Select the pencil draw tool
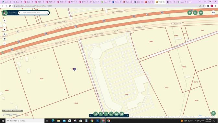This screenshot has width=218, height=123. click(101, 114)
